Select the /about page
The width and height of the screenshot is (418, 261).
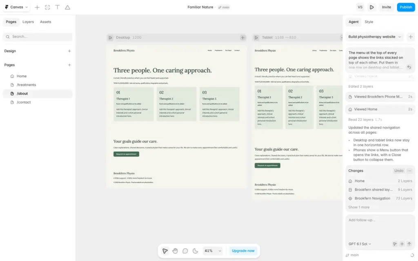38,93
